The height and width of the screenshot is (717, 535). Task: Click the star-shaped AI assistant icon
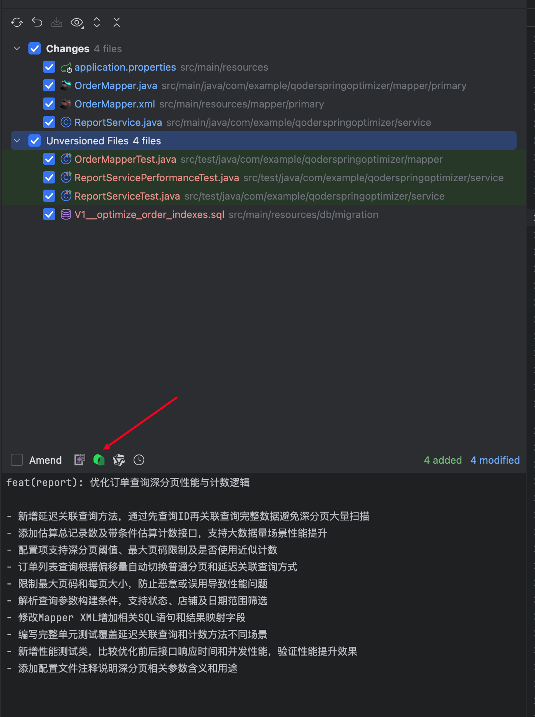click(x=119, y=460)
